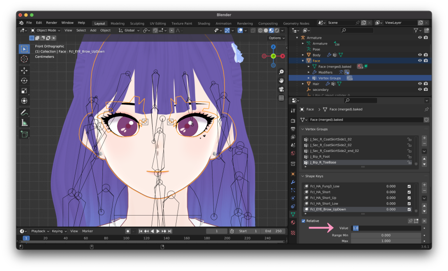Select the Measure tool
Screen dimensions: 448x271
click(x=24, y=123)
